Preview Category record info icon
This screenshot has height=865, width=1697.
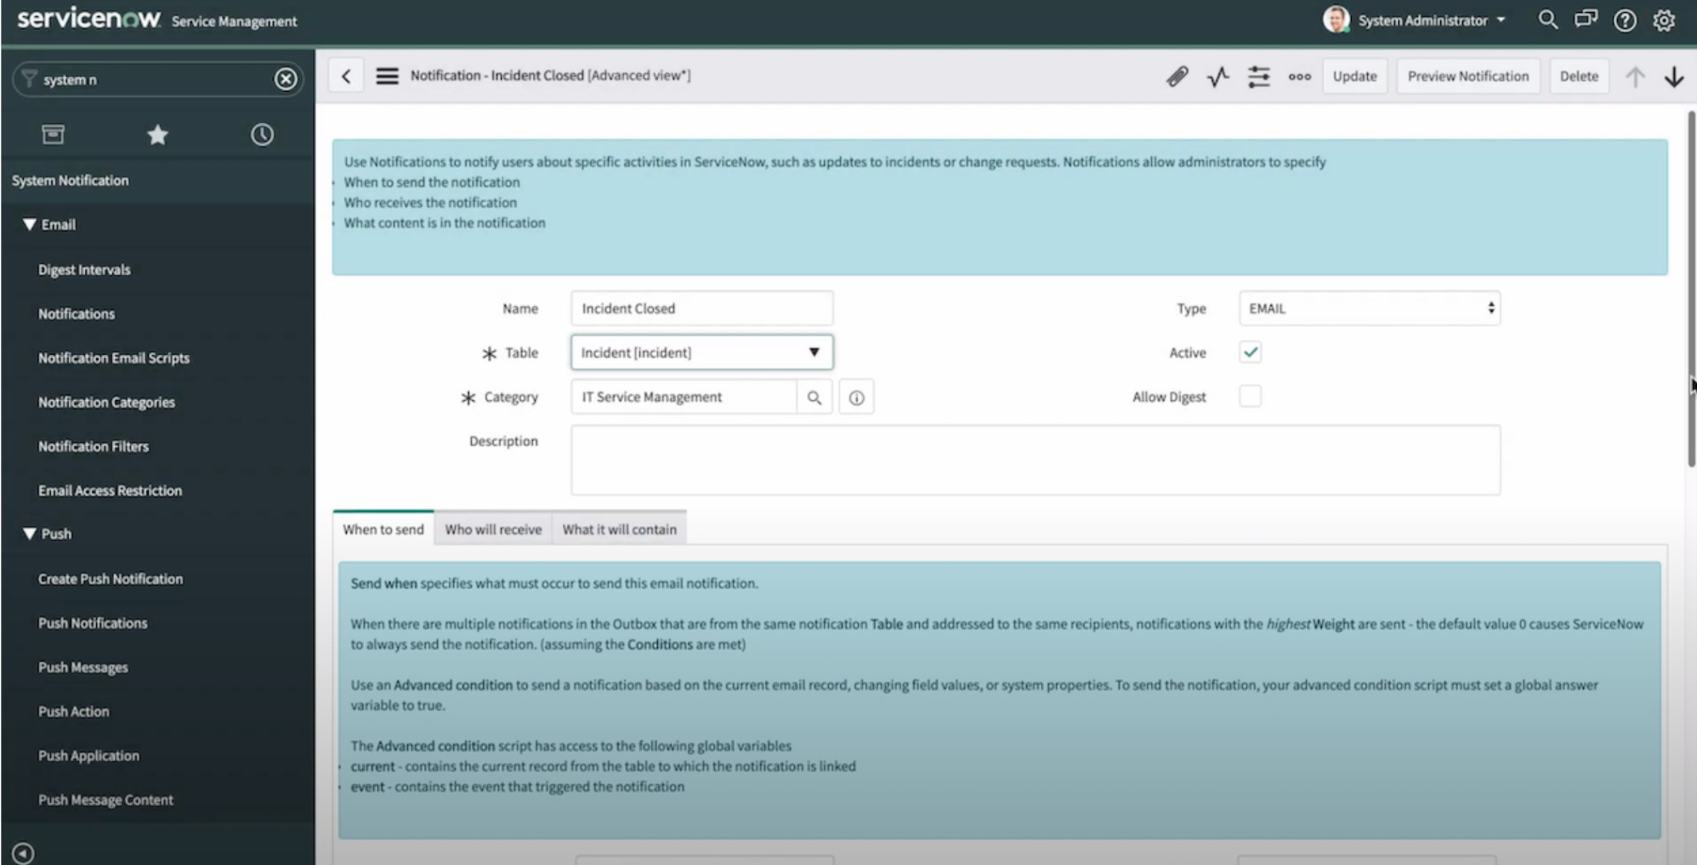click(856, 397)
